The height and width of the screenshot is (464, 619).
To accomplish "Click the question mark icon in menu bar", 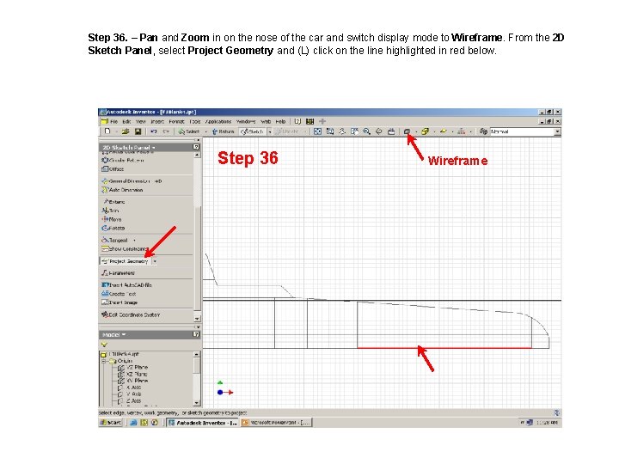I will click(x=297, y=121).
